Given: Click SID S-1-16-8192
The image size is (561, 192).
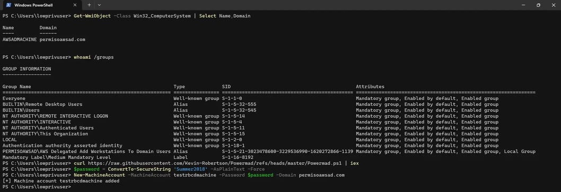Looking at the screenshot, I should tap(238, 158).
